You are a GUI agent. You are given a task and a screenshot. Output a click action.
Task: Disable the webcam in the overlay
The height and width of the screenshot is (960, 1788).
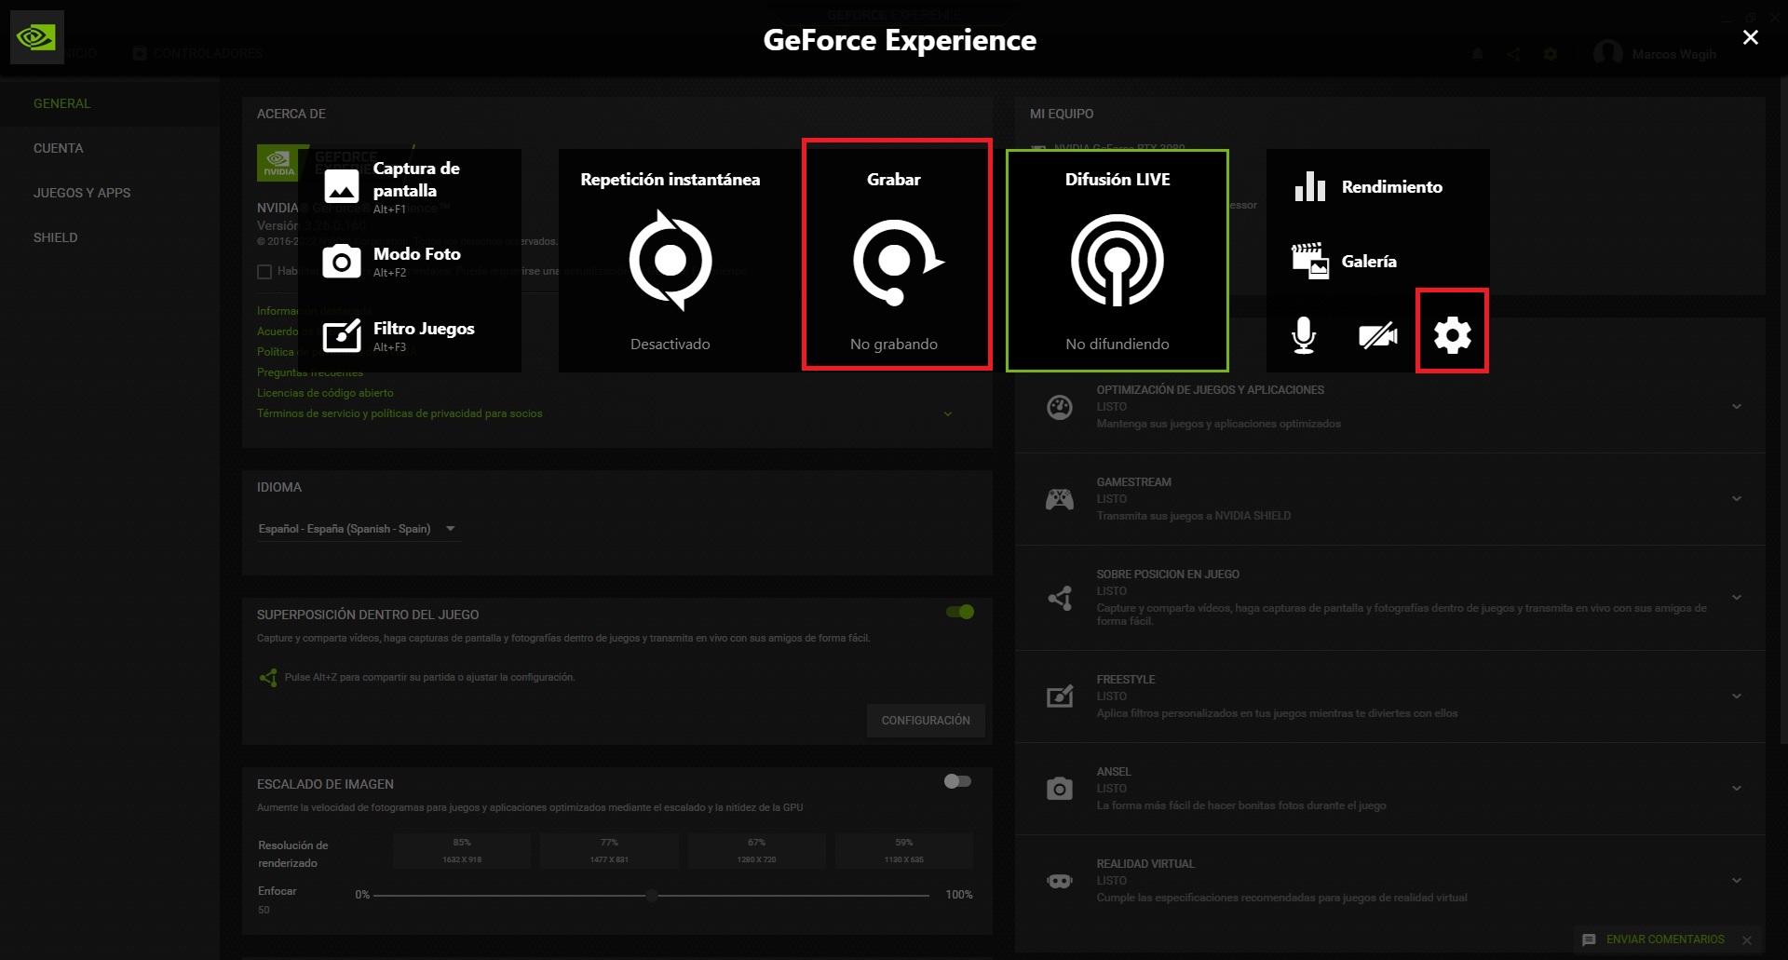coord(1377,335)
